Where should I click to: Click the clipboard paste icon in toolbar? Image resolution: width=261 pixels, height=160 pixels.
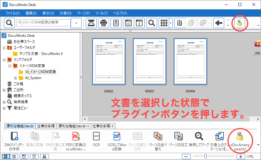(x=180, y=23)
